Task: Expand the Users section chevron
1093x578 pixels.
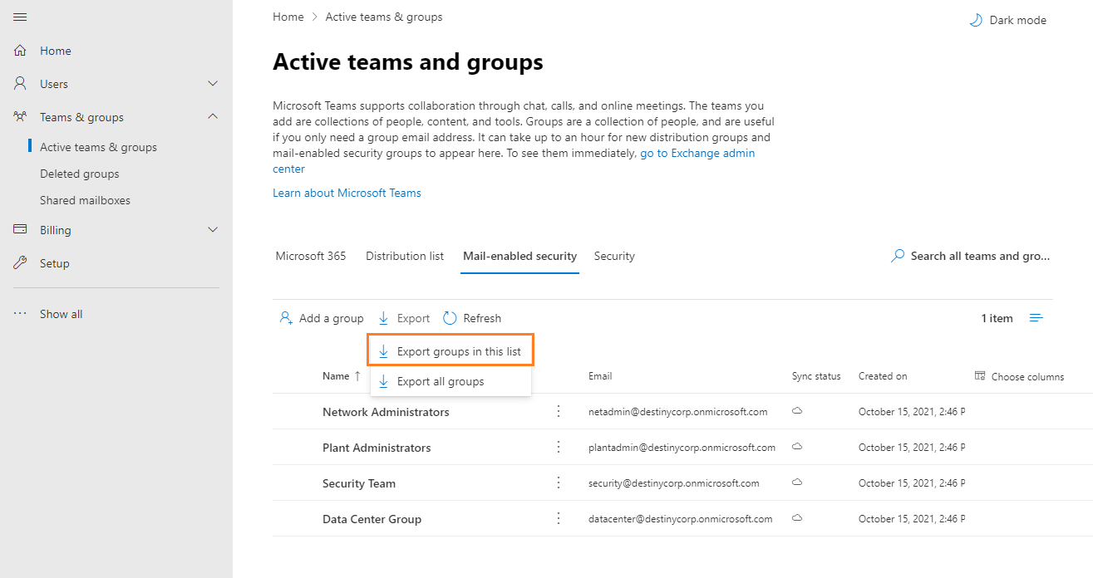Action: [x=213, y=84]
